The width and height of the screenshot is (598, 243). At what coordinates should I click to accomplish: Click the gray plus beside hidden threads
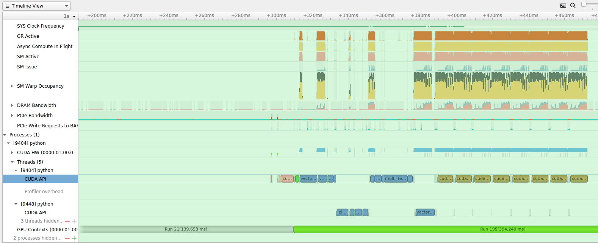[74, 221]
